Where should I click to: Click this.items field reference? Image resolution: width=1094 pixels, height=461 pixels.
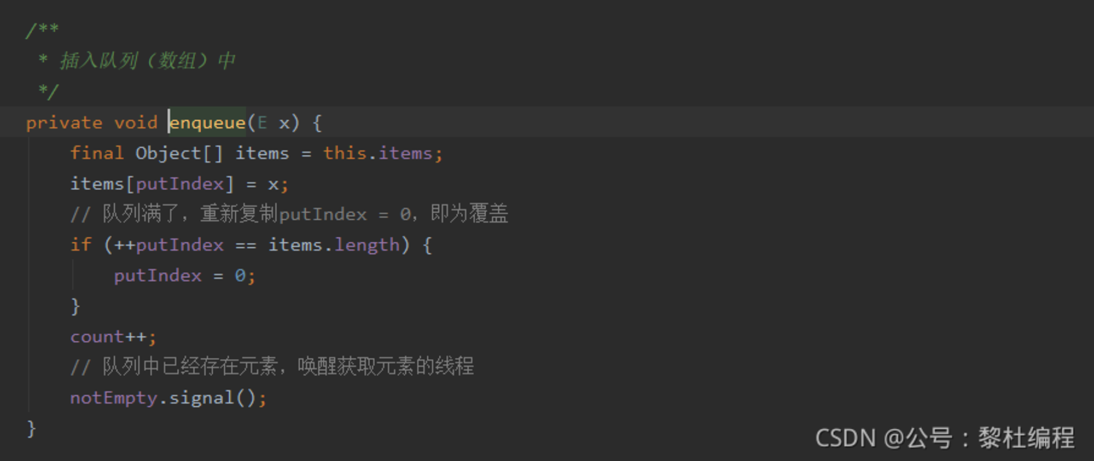tap(377, 153)
